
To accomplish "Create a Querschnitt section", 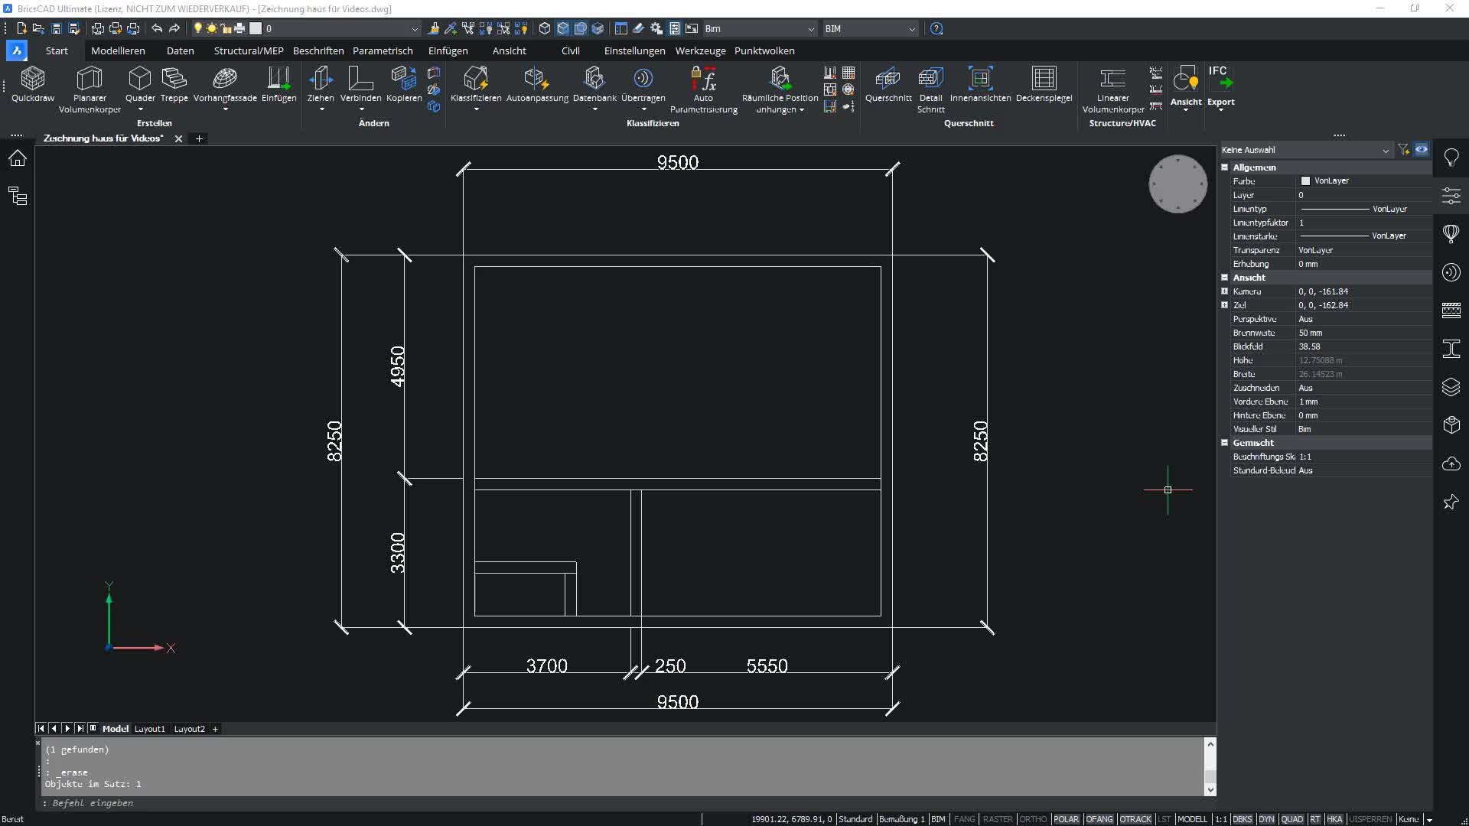I will 888,84.
